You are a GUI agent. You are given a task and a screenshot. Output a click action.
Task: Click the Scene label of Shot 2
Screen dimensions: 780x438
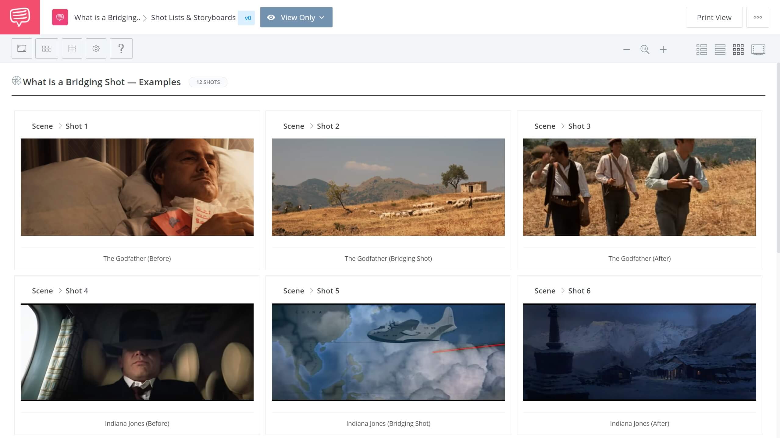coord(294,126)
